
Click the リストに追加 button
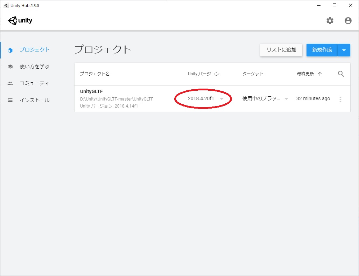coord(281,50)
